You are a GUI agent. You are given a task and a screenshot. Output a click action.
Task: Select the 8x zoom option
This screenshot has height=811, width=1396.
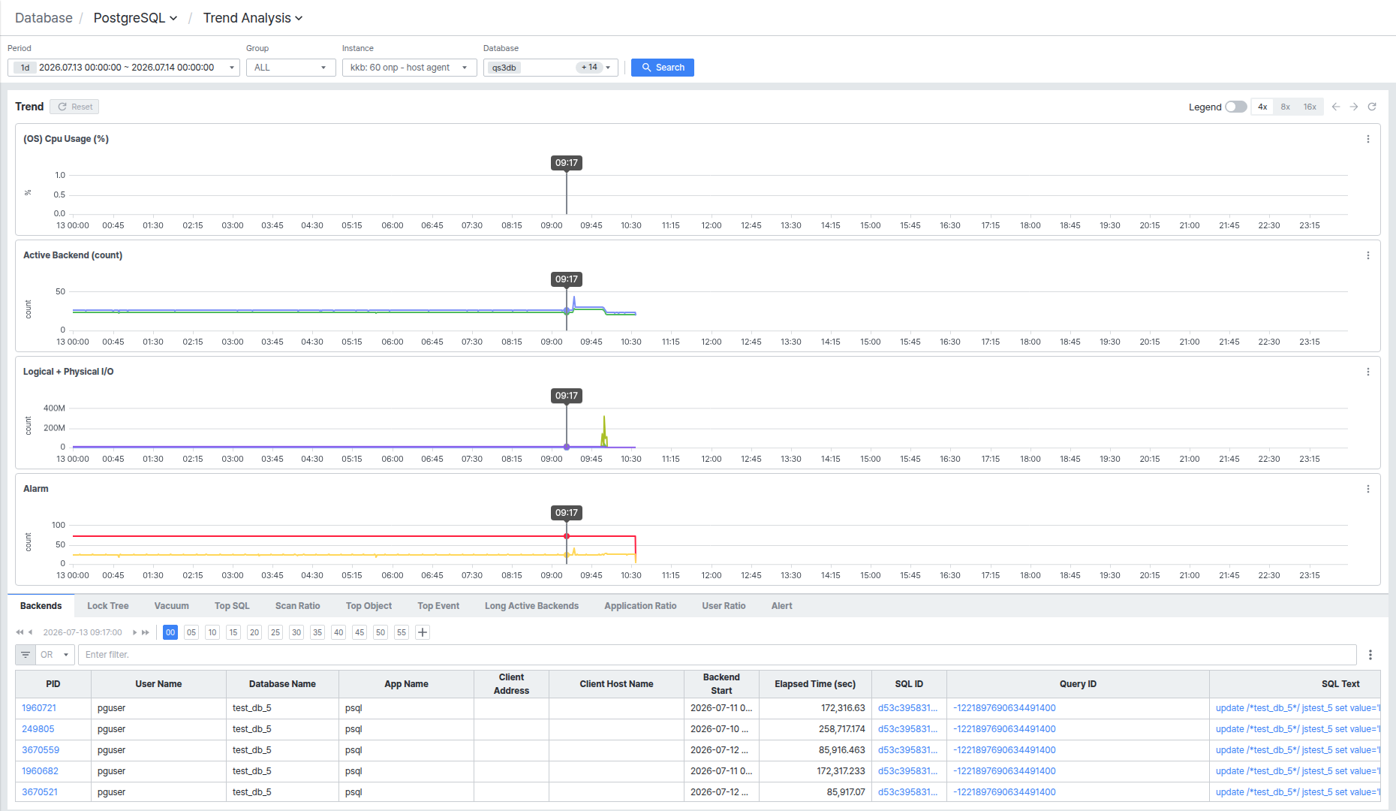pyautogui.click(x=1286, y=107)
